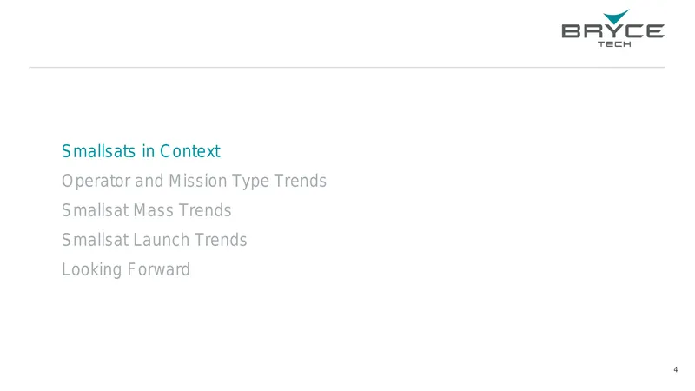Click the word 'Context' in the teal heading

click(x=189, y=151)
